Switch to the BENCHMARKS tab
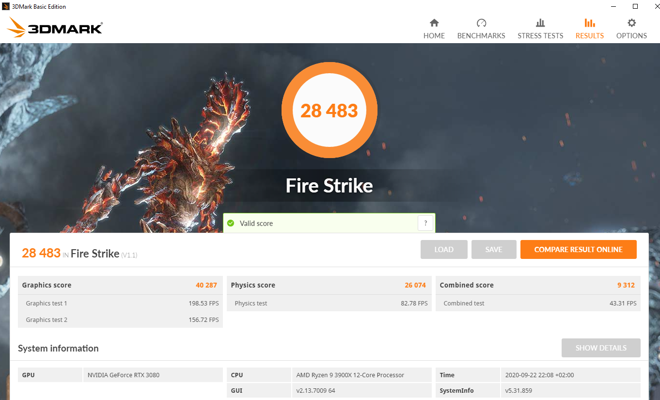 (x=481, y=29)
